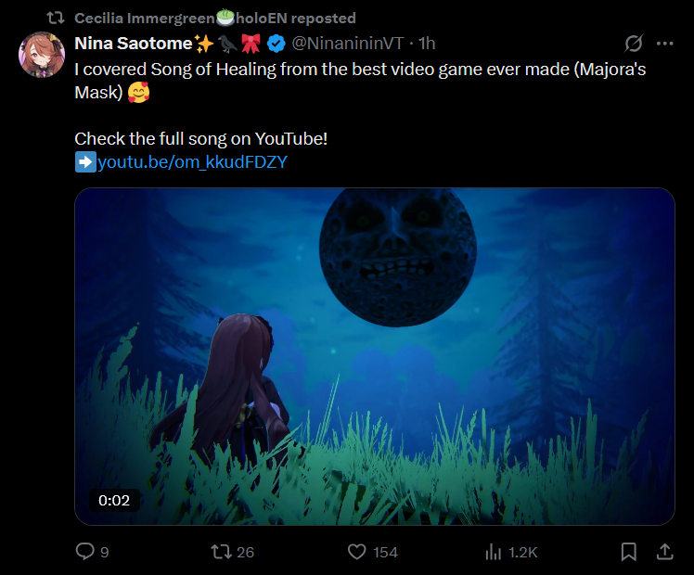Viewport: 694px width, 575px height.
Task: Open Grok actions for this post
Action: (x=635, y=44)
